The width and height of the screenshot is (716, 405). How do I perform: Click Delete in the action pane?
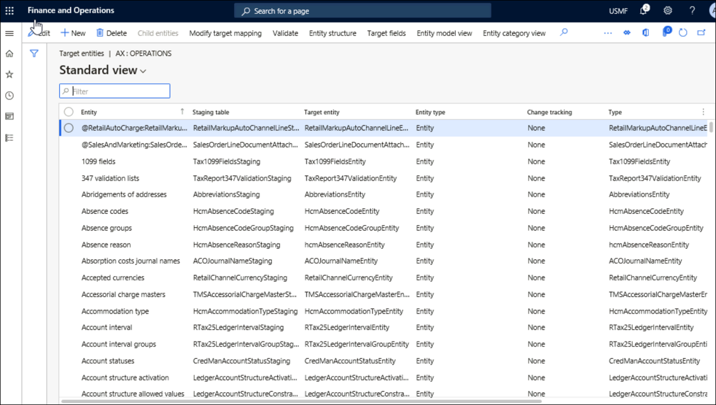tap(111, 33)
